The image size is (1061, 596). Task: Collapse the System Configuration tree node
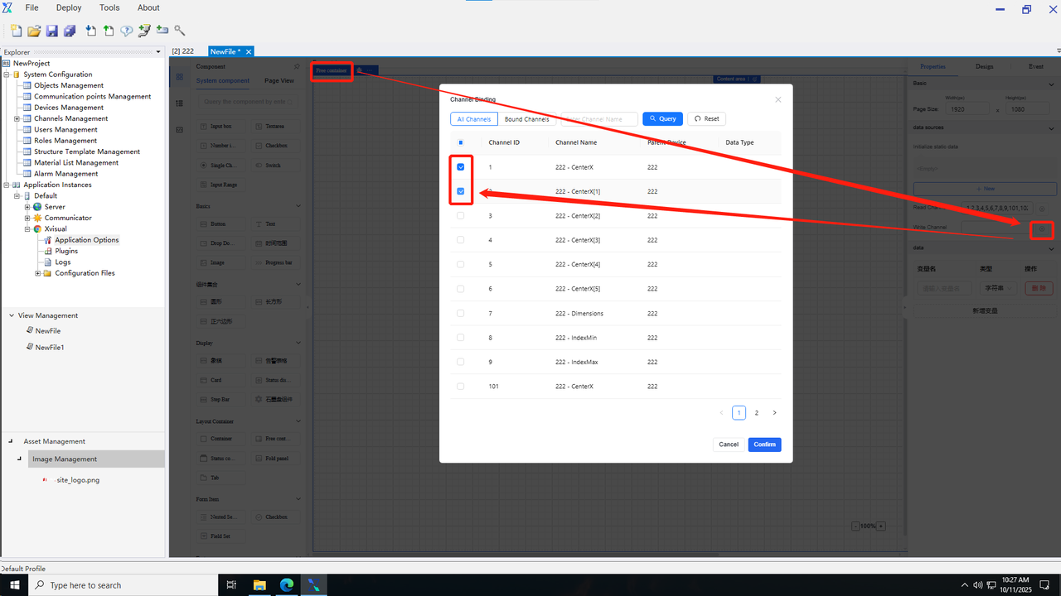click(7, 74)
